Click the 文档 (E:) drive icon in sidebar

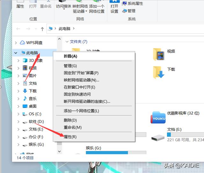pos(25,130)
